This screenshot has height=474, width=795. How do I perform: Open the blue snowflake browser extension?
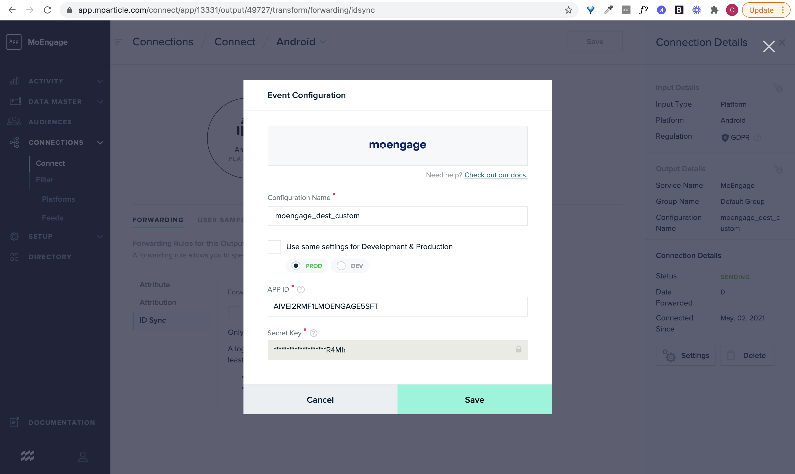[696, 10]
